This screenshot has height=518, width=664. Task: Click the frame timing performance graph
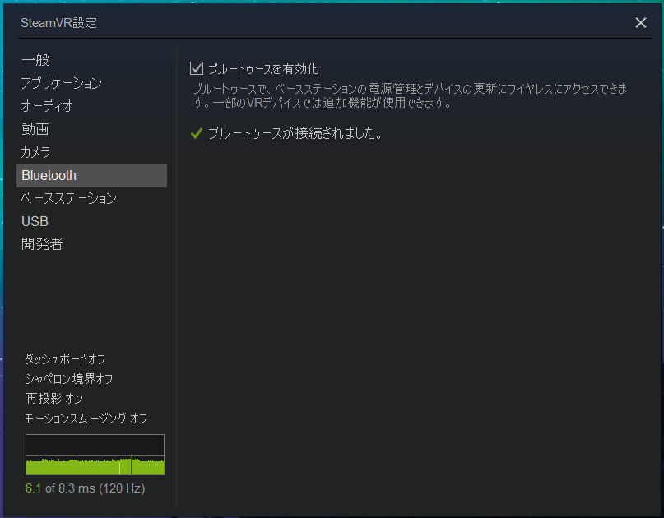tap(95, 455)
